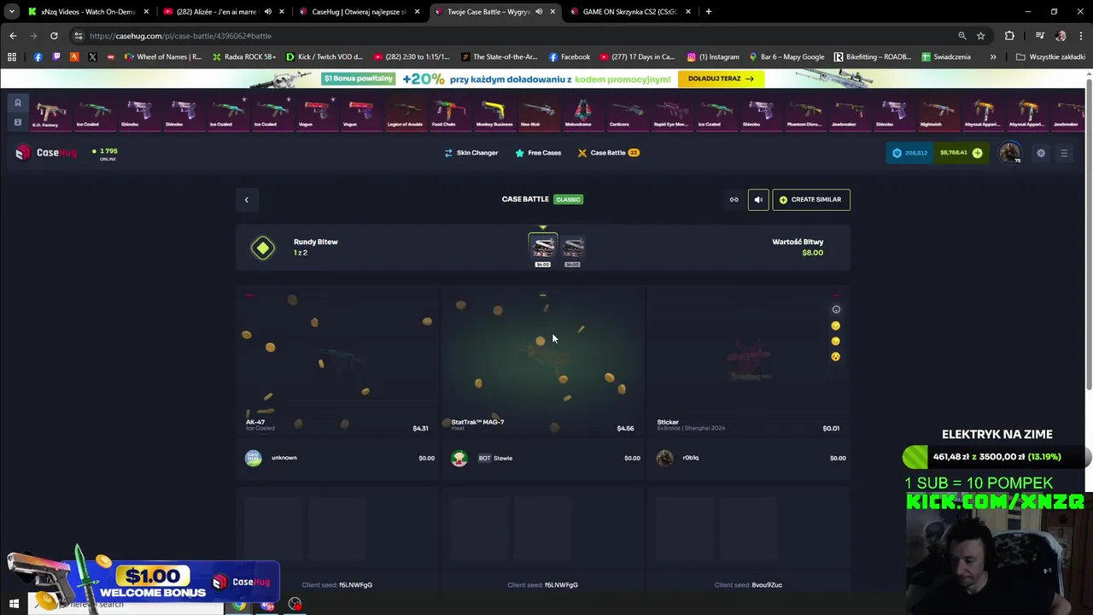
Task: Click the green plus deposit icon
Action: (x=977, y=153)
